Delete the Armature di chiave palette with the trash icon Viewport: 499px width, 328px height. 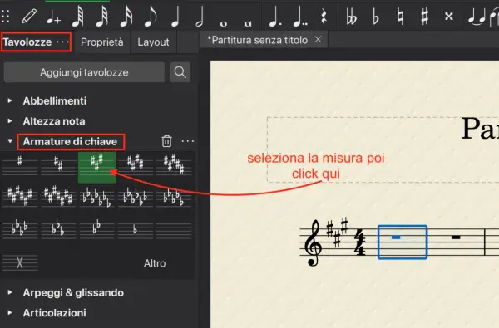tap(166, 141)
